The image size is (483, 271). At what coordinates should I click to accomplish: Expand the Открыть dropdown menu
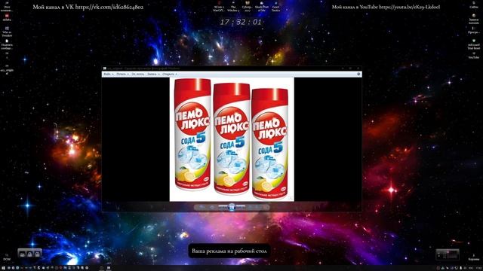coord(169,74)
